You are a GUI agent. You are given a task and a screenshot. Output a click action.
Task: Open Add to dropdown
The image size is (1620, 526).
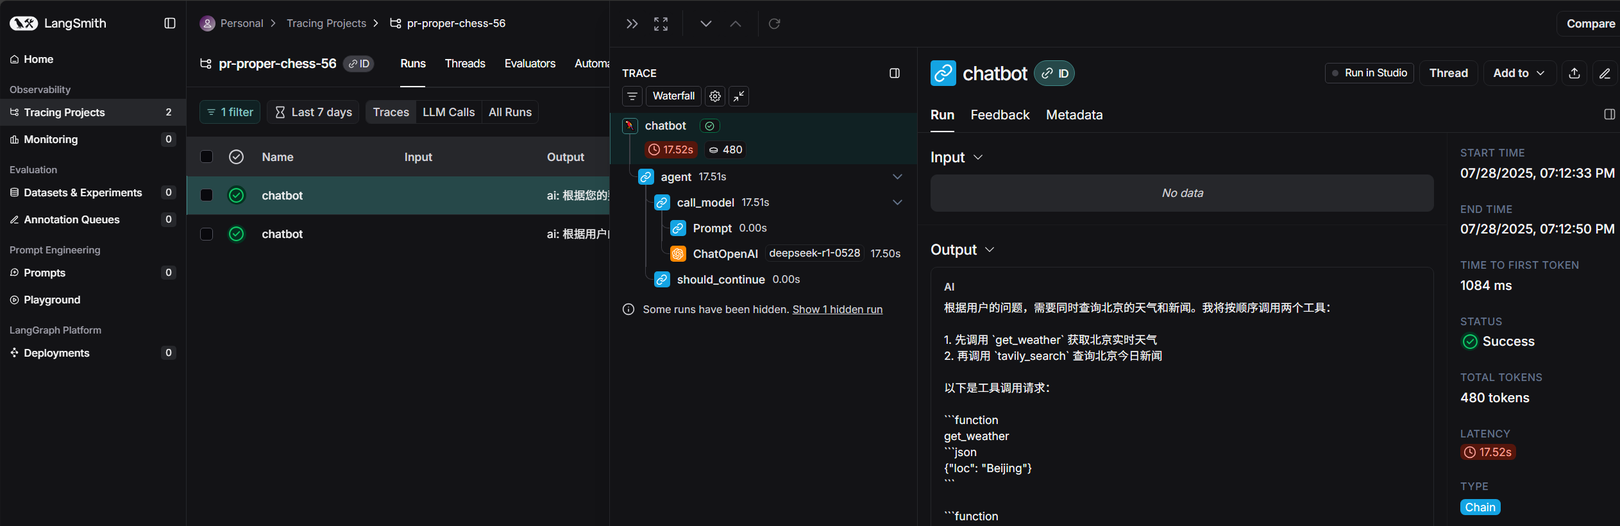(1519, 73)
